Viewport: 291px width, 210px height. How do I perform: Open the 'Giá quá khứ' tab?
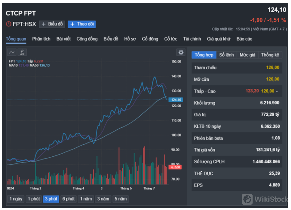click(x=219, y=39)
